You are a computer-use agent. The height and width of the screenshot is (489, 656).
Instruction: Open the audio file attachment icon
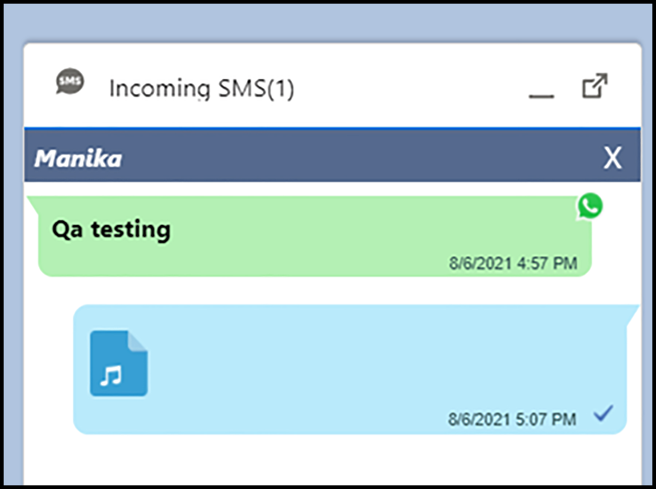tap(119, 363)
